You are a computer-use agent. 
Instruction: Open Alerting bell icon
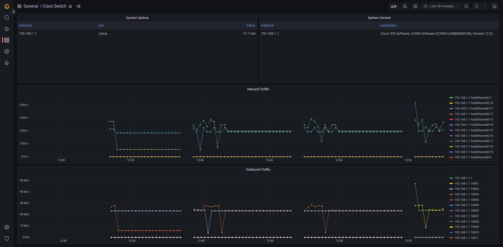click(7, 63)
